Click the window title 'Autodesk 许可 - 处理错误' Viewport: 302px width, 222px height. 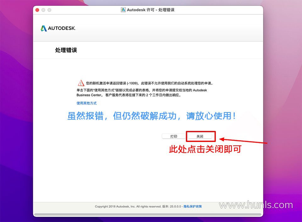[x=151, y=10]
